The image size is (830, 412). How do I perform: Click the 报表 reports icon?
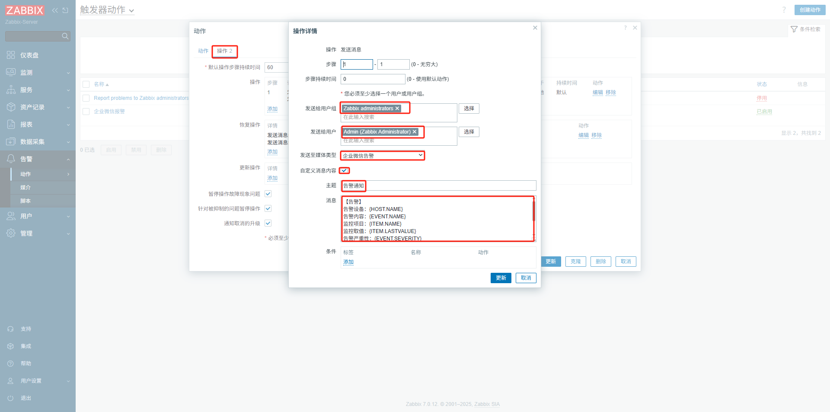[11, 124]
